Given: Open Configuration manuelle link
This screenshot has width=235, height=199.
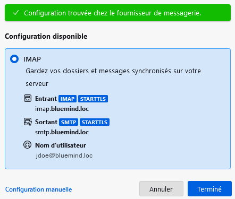Looking at the screenshot, I should pyautogui.click(x=39, y=189).
